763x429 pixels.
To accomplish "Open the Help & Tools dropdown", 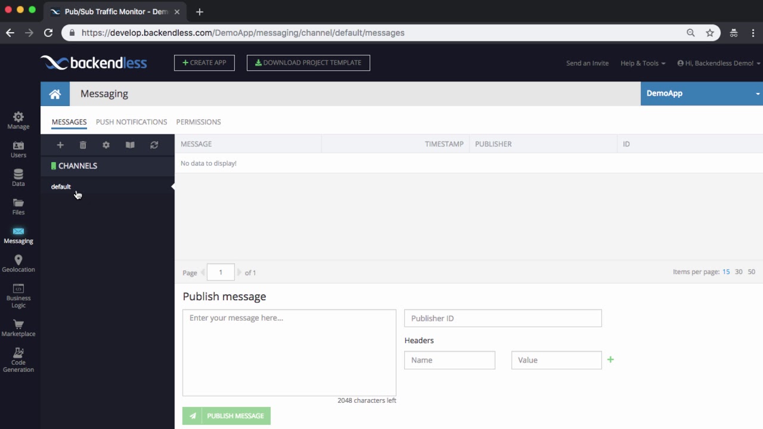I will (x=643, y=63).
